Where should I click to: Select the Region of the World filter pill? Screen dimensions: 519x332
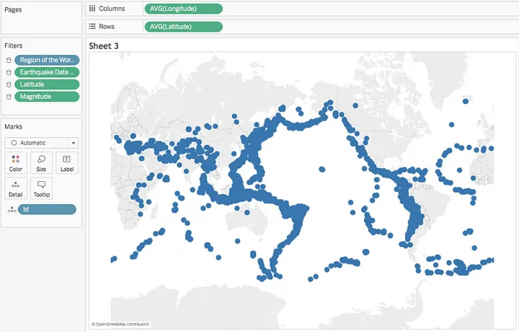47,60
